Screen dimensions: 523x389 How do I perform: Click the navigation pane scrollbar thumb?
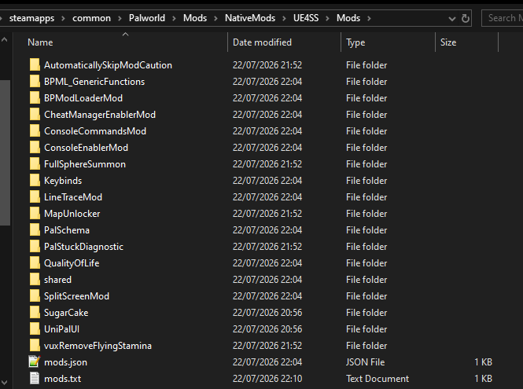tap(5, 152)
